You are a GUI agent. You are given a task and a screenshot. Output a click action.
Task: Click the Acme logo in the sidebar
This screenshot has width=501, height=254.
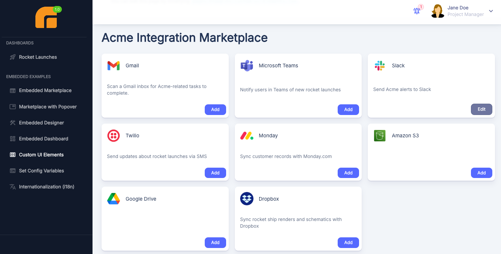46,18
